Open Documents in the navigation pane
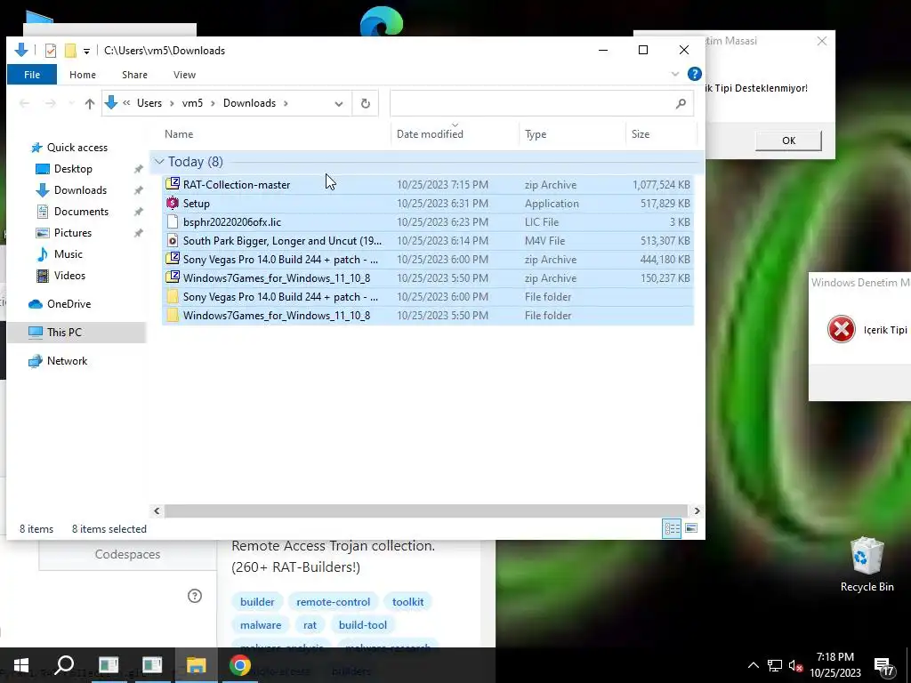The width and height of the screenshot is (911, 683). [x=81, y=212]
